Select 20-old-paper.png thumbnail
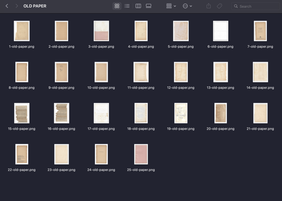 221,113
